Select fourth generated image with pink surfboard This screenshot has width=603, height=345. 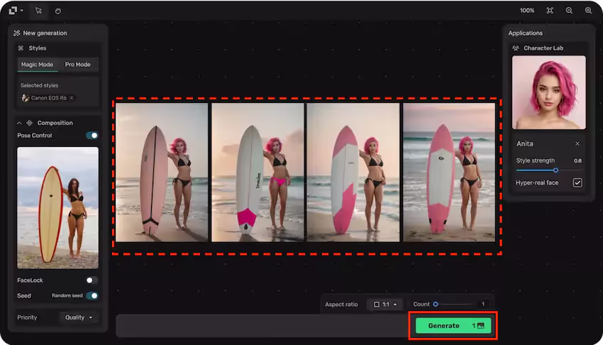pyautogui.click(x=449, y=172)
